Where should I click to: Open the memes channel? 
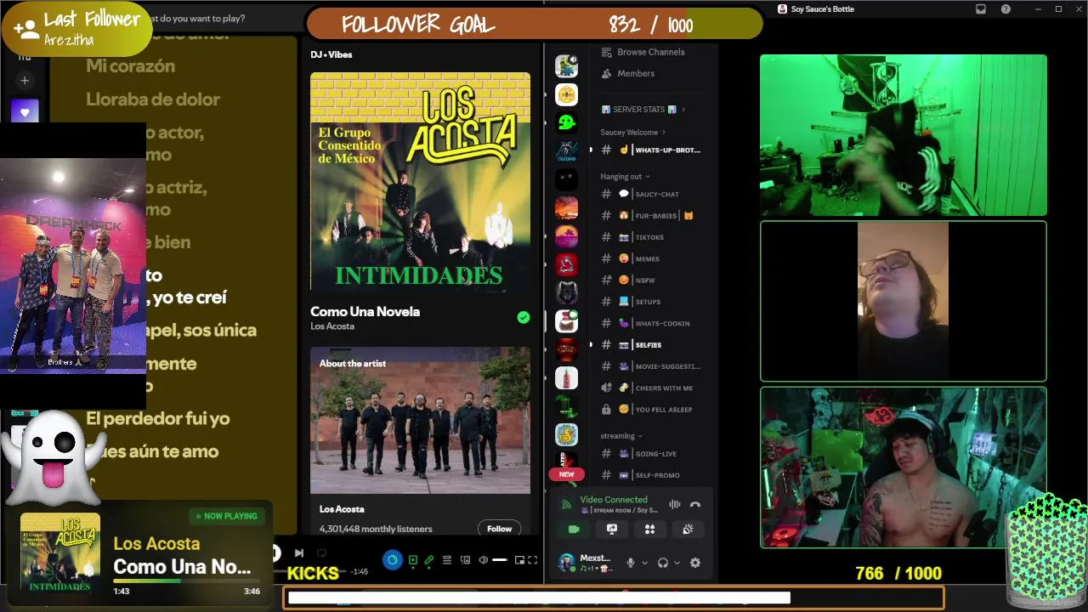click(x=652, y=258)
